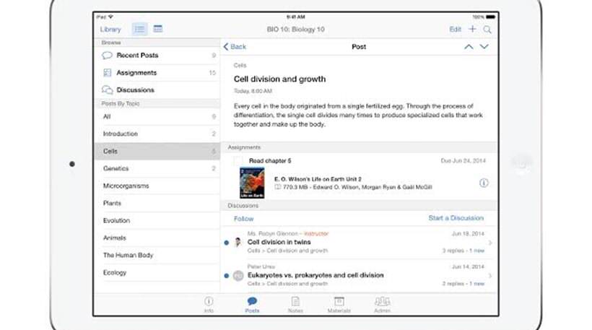
Task: Open the Materials tab
Action: (339, 303)
